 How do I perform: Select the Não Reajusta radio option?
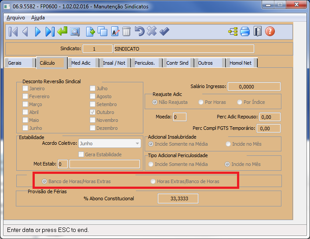(x=155, y=102)
